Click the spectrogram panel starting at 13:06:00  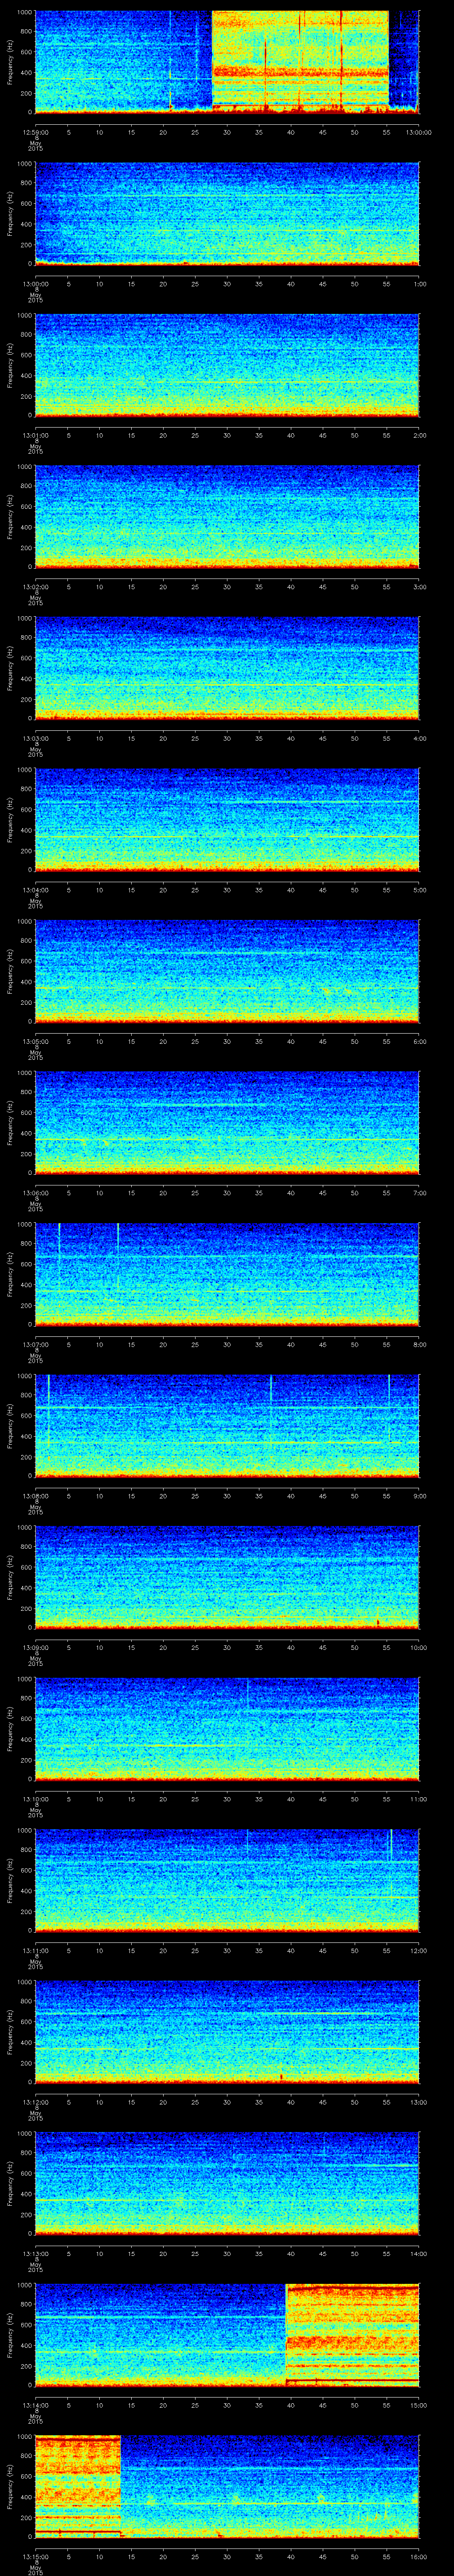227,1122
